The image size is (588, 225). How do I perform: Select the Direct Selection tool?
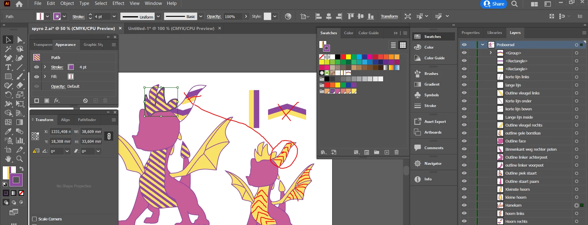pyautogui.click(x=20, y=40)
